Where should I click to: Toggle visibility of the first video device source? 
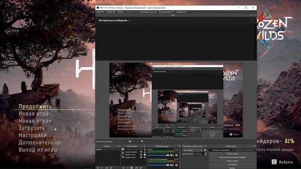tap(141, 149)
